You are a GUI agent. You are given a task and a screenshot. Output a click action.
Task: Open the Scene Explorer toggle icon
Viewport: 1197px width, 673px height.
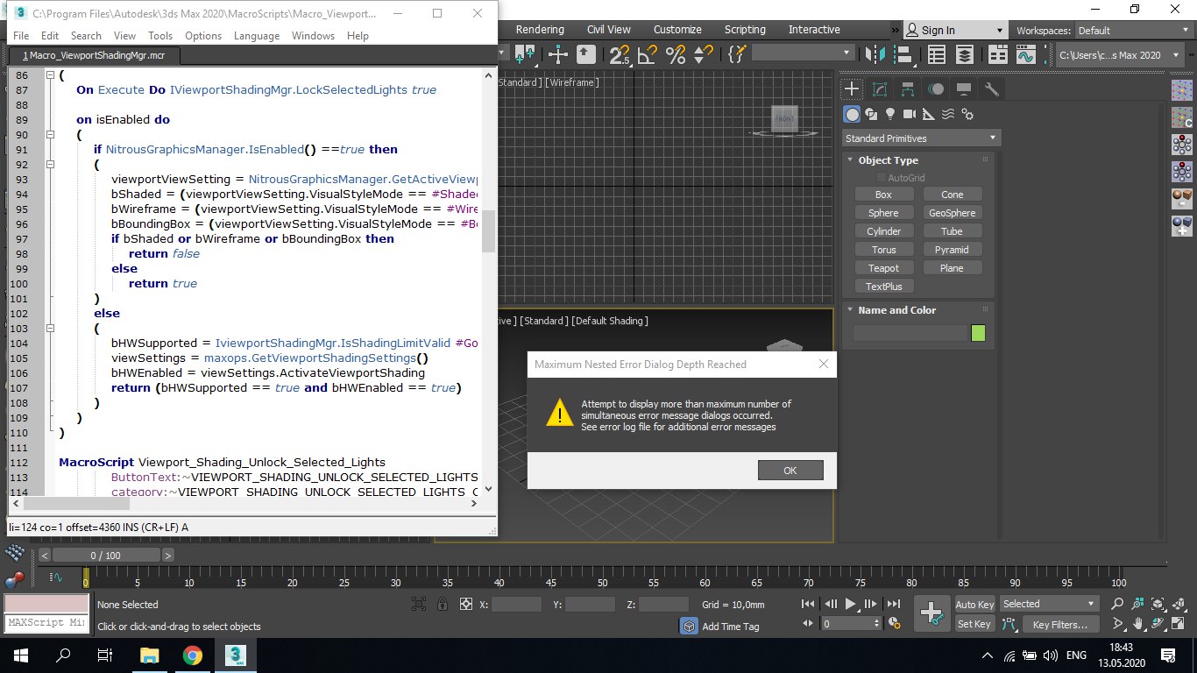coord(937,55)
